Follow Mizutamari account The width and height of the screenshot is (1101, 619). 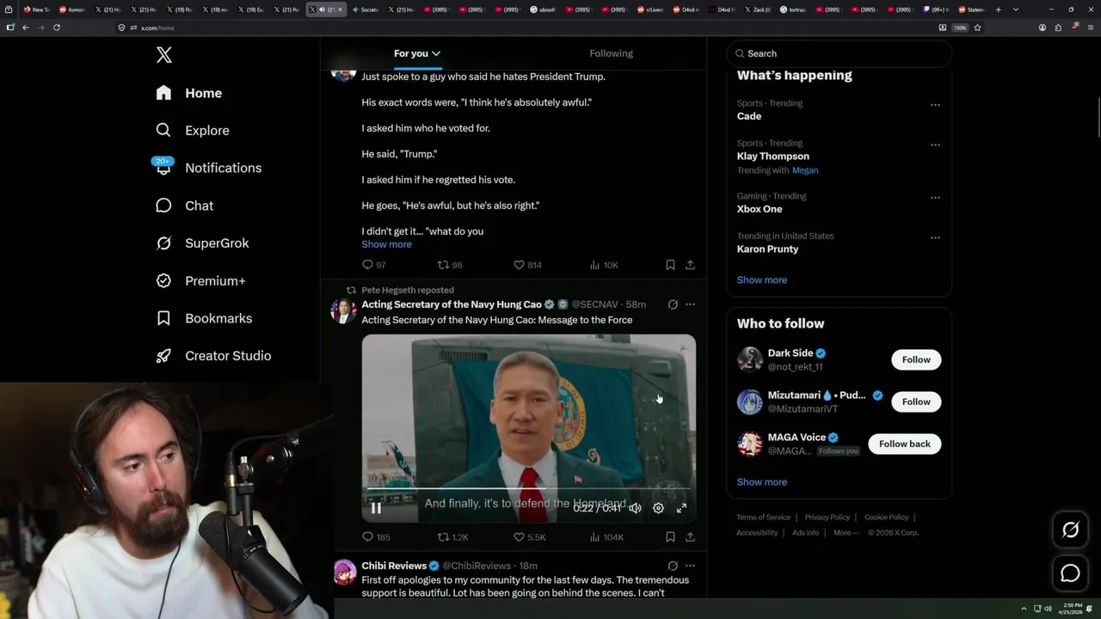coord(916,402)
